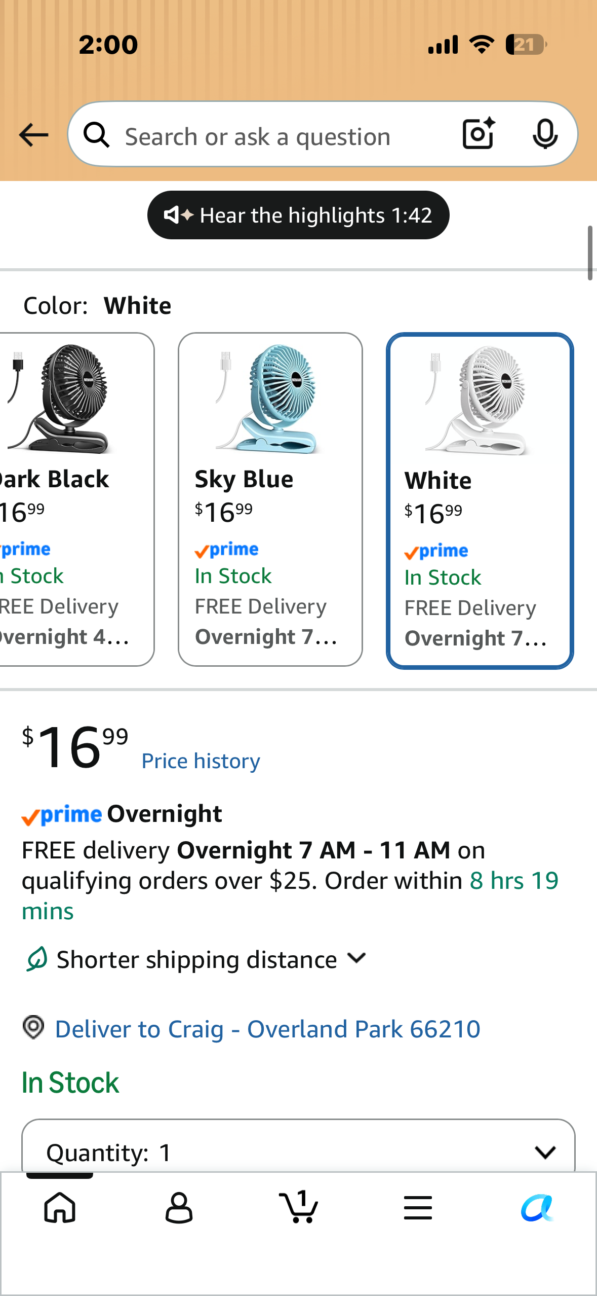Viewport: 597px width, 1296px height.
Task: Open camera lens search icon
Action: pyautogui.click(x=479, y=134)
